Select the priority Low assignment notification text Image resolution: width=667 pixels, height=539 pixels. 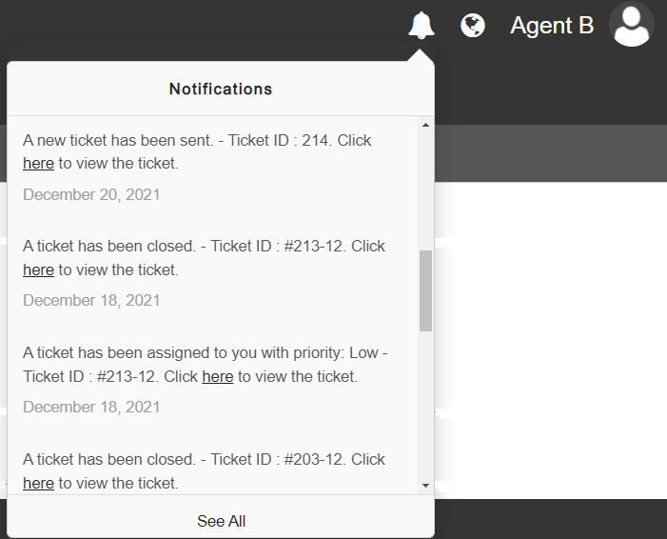(x=205, y=353)
